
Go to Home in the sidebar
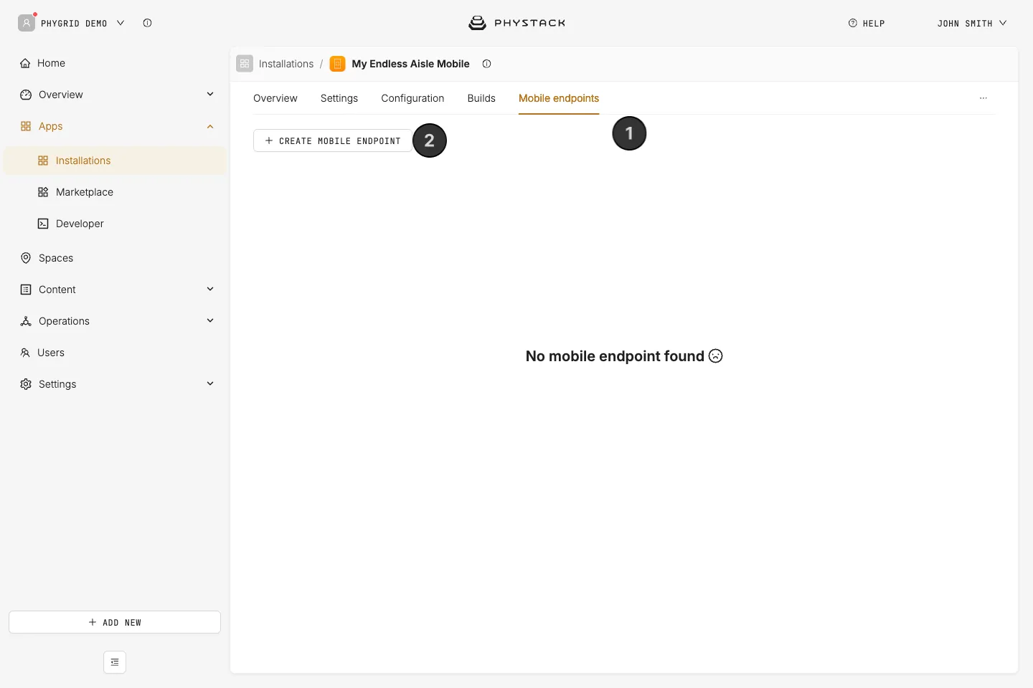point(115,63)
